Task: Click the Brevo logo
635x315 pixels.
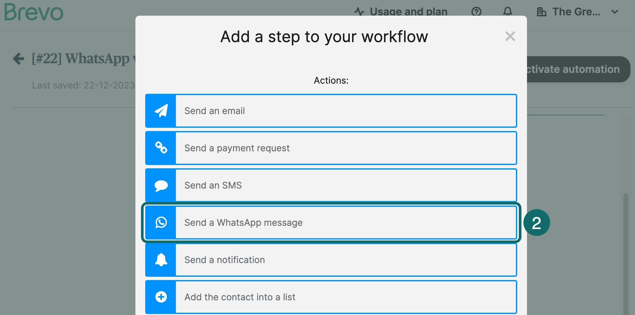Action: click(34, 12)
